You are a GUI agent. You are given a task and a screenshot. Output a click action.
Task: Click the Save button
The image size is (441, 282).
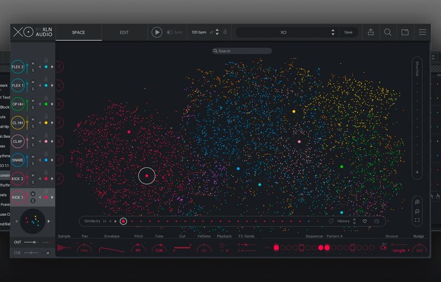click(348, 33)
